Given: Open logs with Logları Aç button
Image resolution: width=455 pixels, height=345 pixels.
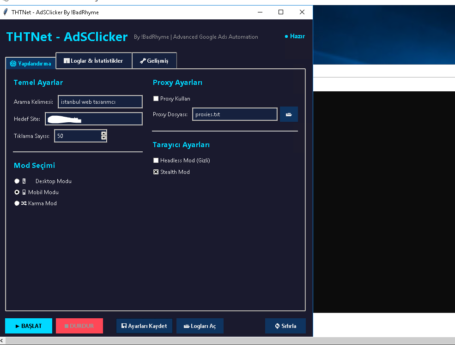Looking at the screenshot, I should 200,326.
